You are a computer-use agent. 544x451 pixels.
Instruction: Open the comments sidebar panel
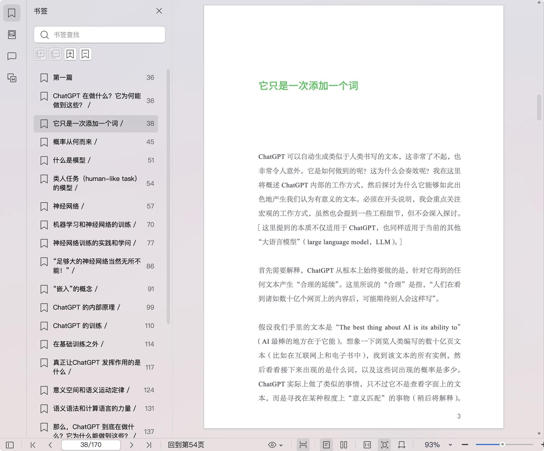(x=12, y=56)
